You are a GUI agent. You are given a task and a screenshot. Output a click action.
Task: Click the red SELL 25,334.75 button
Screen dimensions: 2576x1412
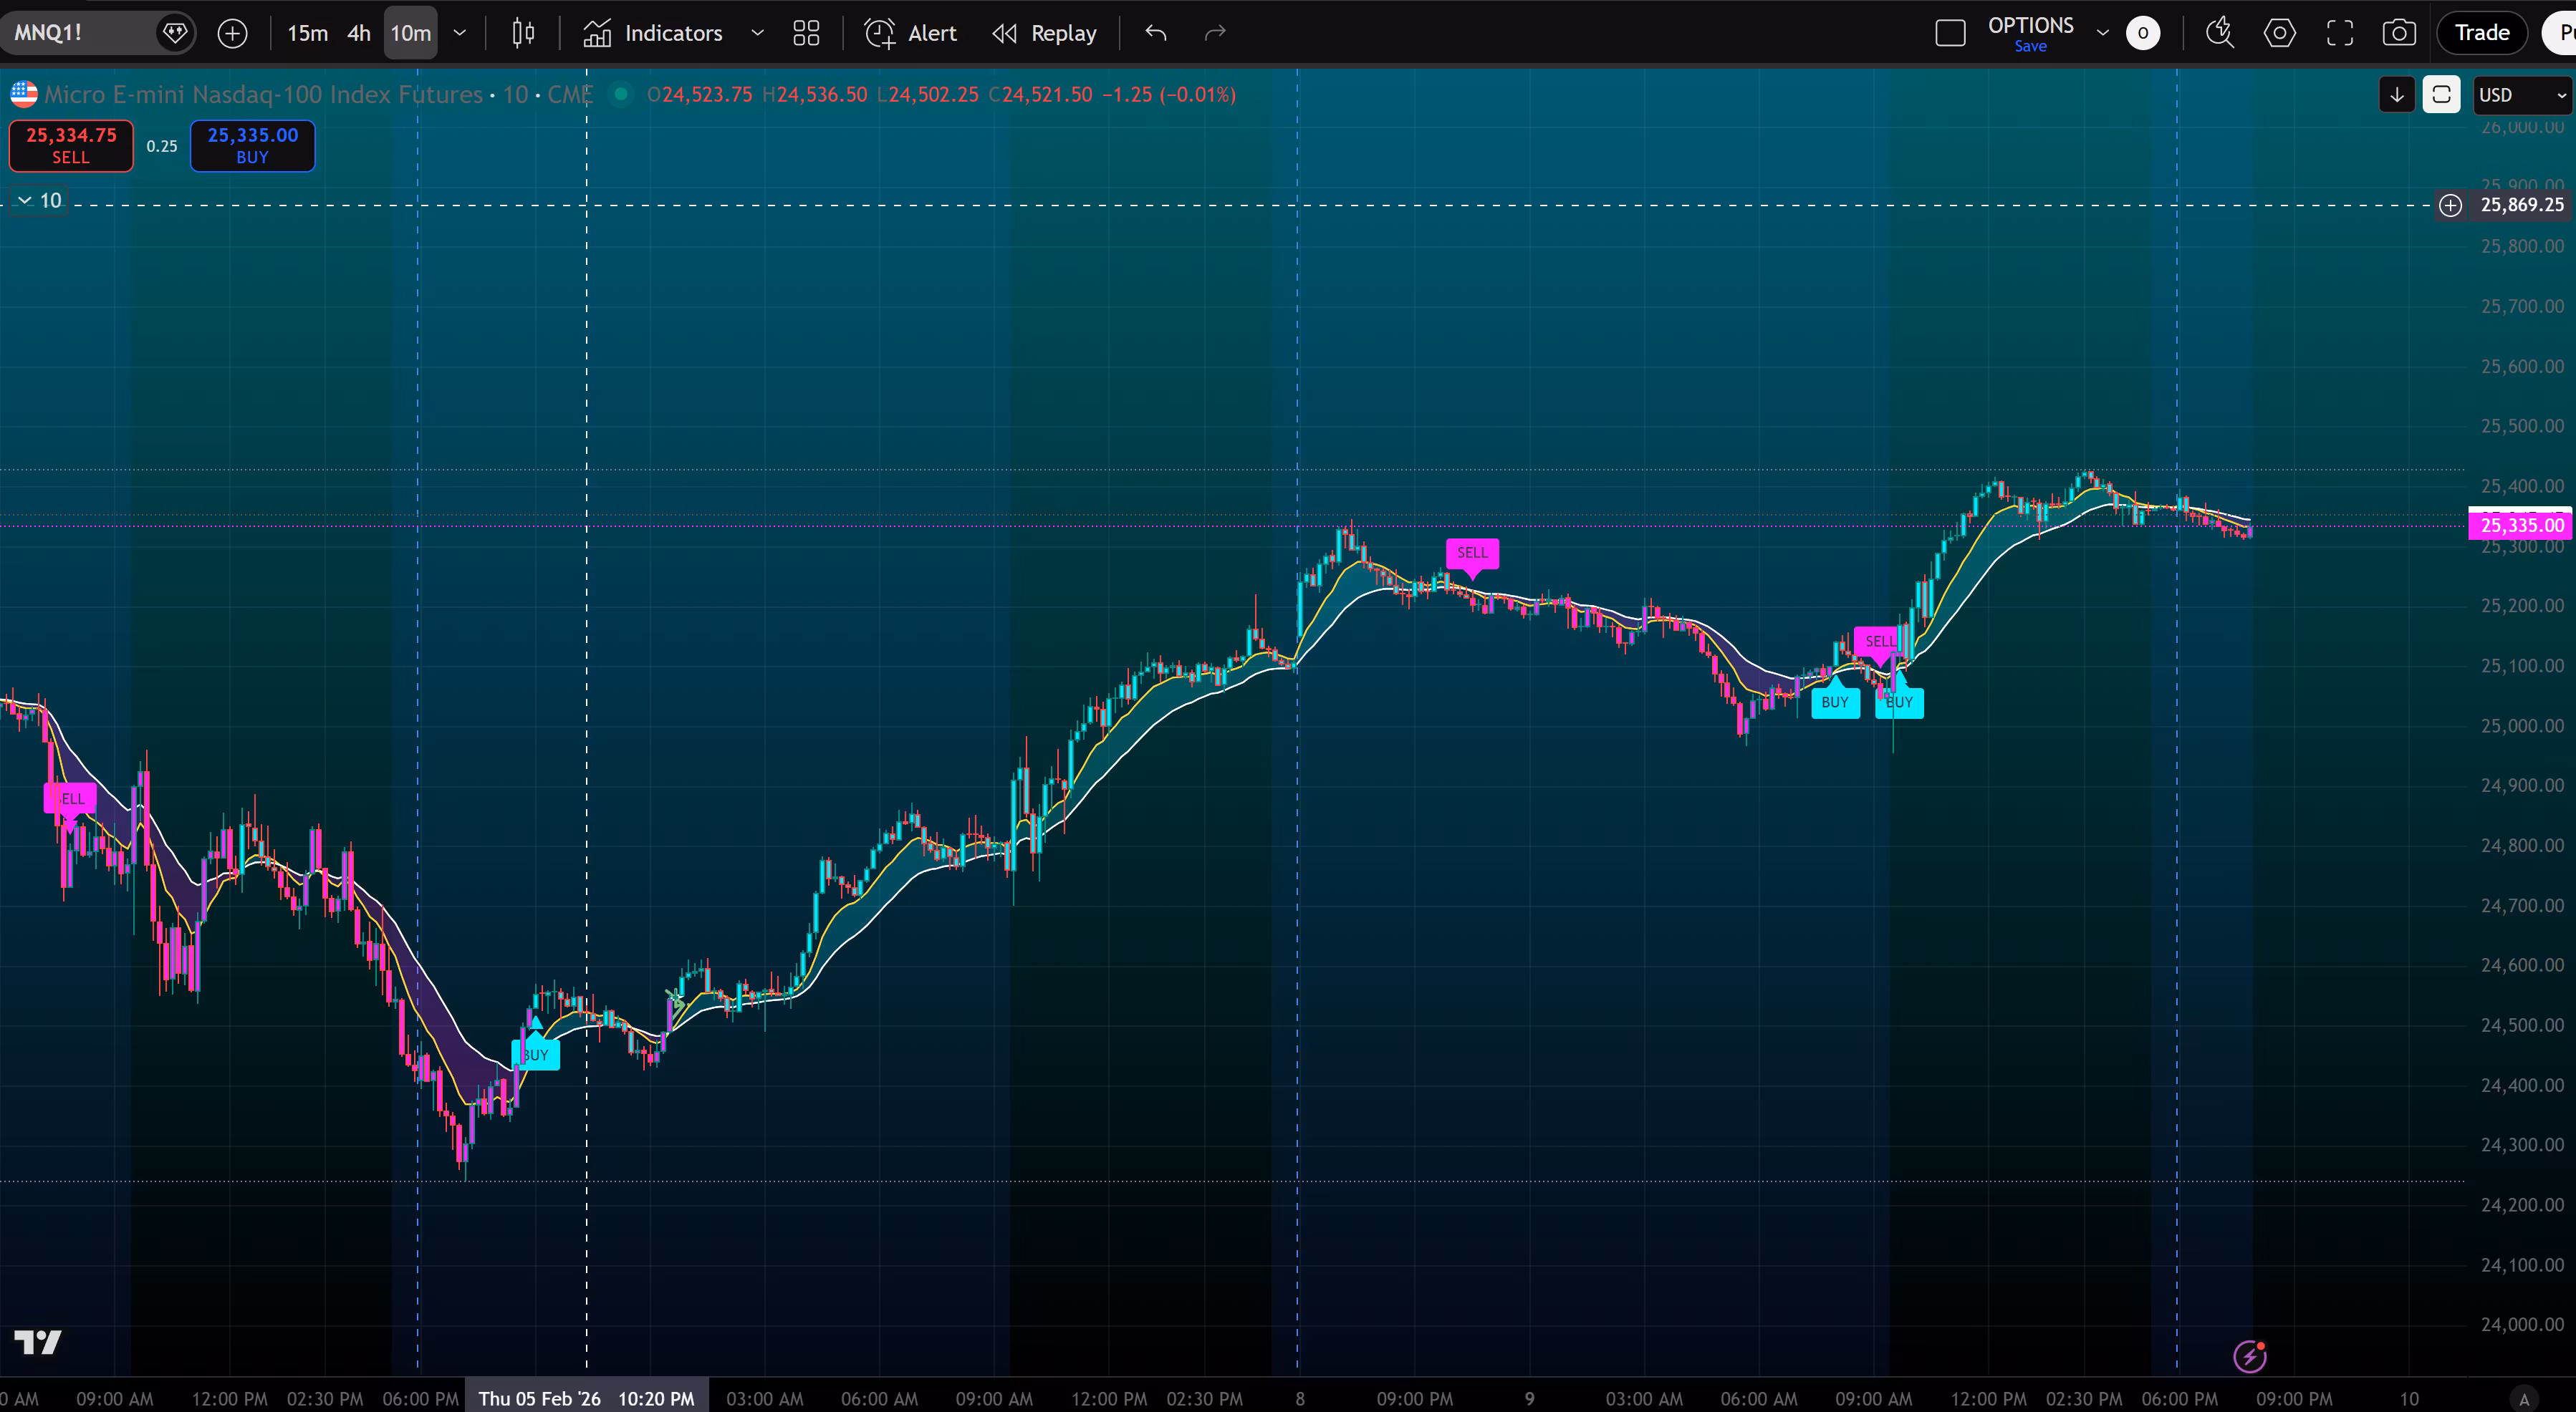pyautogui.click(x=71, y=146)
